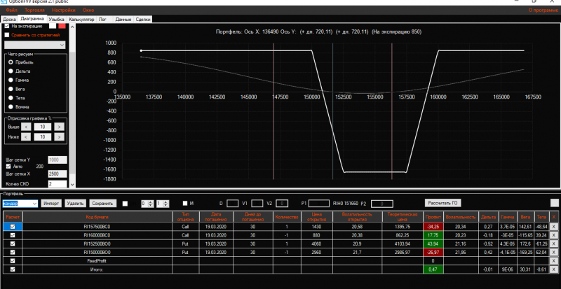The image size is (561, 289).
Task: Click the Ниже percent value field
Action: [x=43, y=137]
